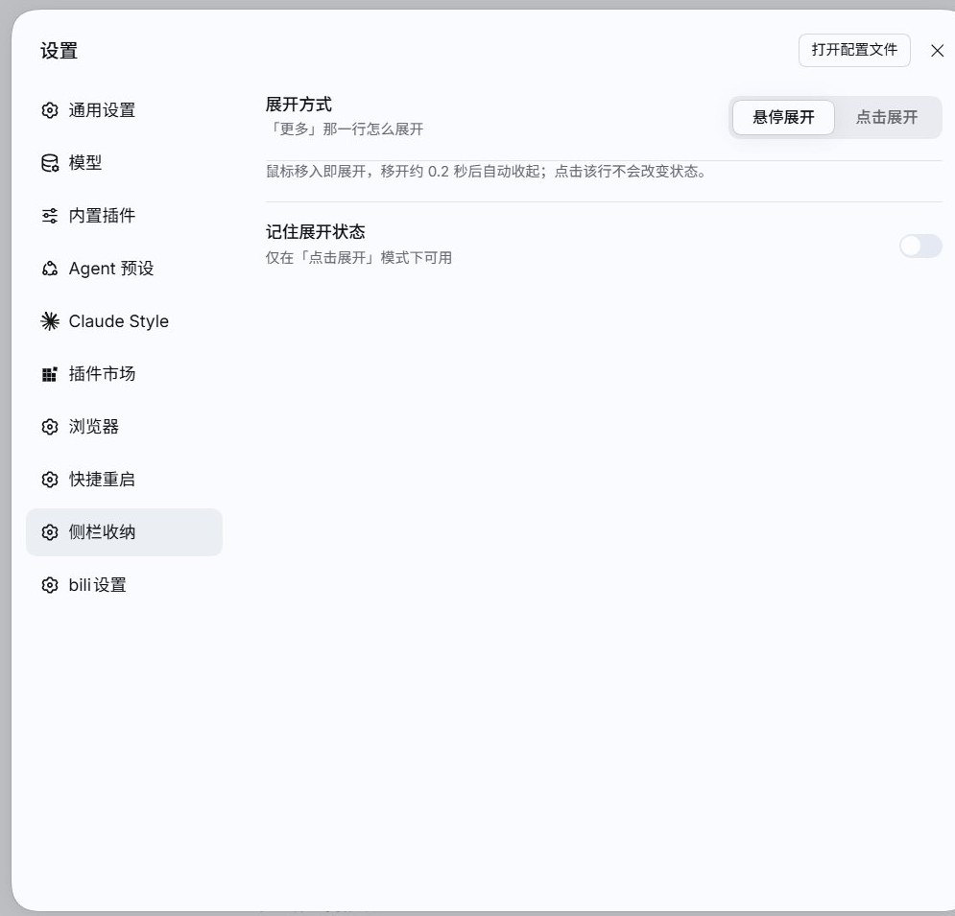Click the 展开方式 heading
Screen dimensions: 955x916
point(298,105)
